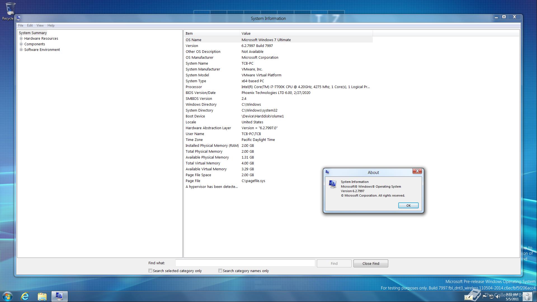
Task: Select System Summary in the tree
Action: [33, 33]
